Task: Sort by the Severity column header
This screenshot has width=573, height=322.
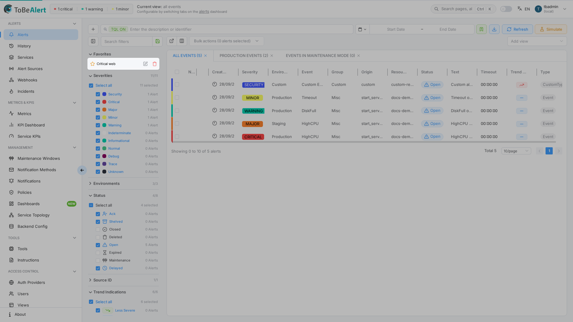Action: point(250,72)
